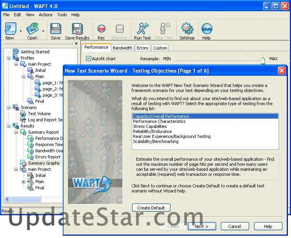Click the Resample slider thumb
Viewport: 291px width, 238px height.
click(263, 60)
